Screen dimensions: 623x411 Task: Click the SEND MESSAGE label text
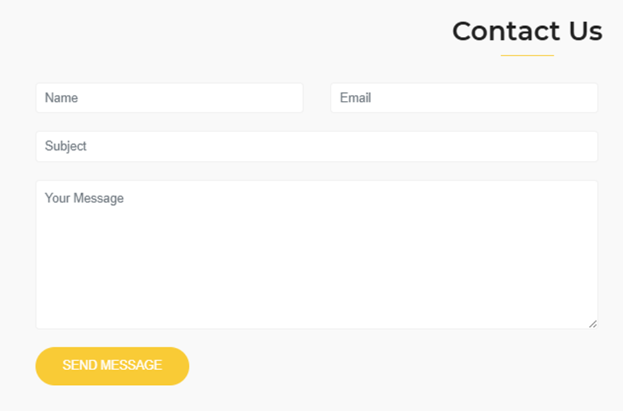click(x=112, y=366)
